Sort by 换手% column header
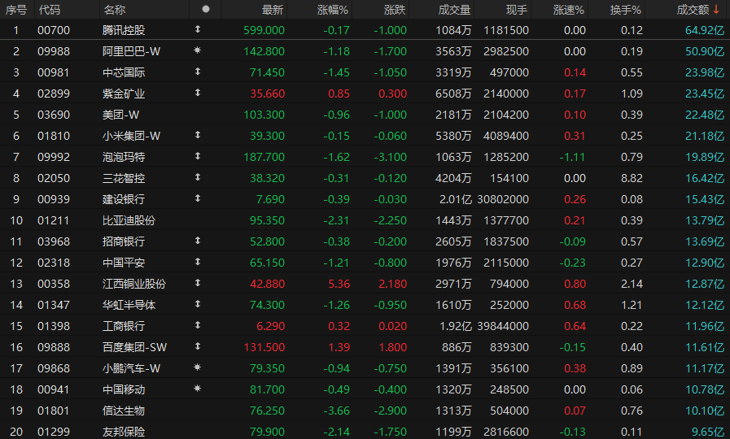 [x=626, y=10]
